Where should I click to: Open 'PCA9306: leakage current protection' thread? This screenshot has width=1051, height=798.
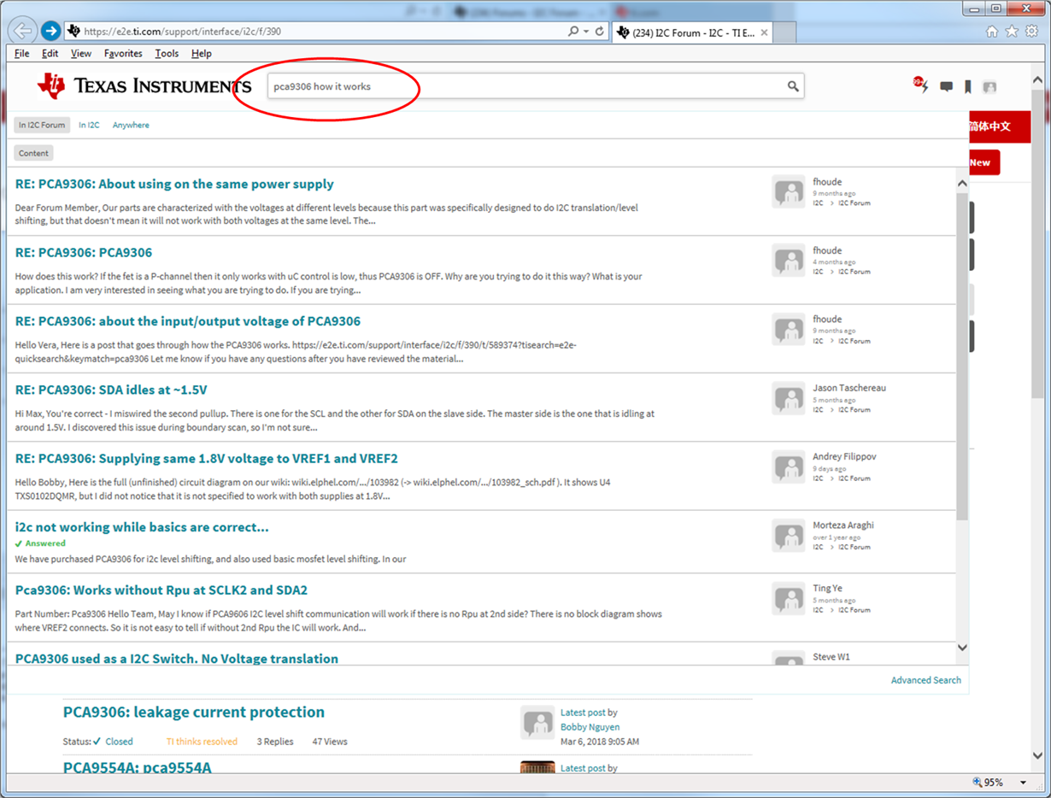point(194,712)
